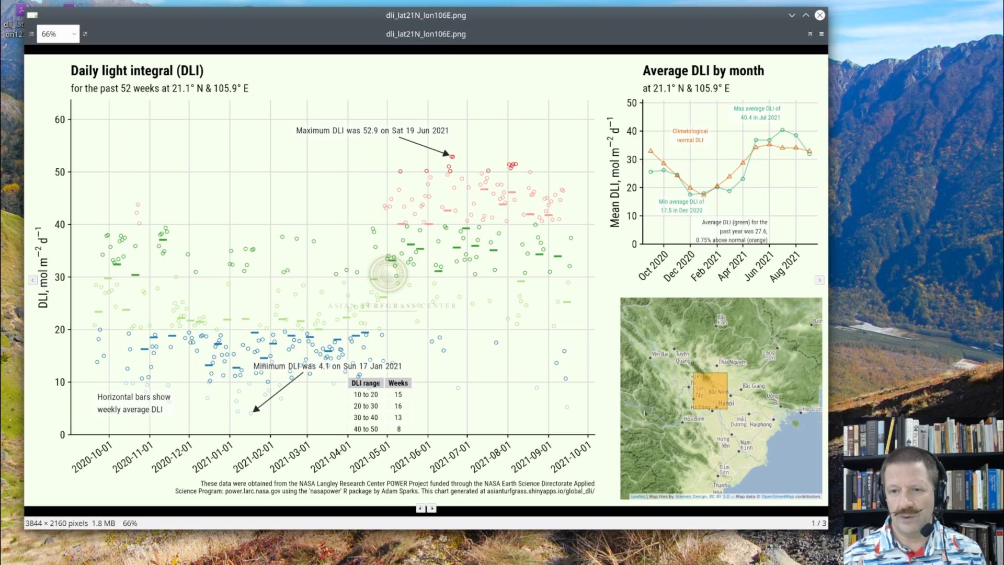
Task: Click the previous-image arrow on the left edge
Action: 33,281
